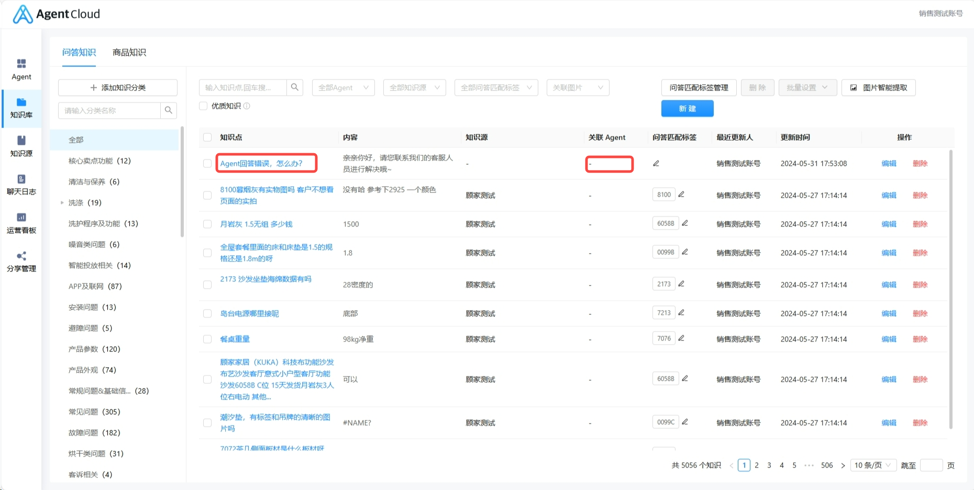Image resolution: width=974 pixels, height=490 pixels.
Task: Open the 10 条/页 page size dropdown
Action: [873, 465]
